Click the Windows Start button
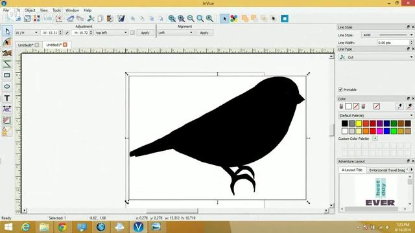Screen dimensions: 415x233 (8, 227)
